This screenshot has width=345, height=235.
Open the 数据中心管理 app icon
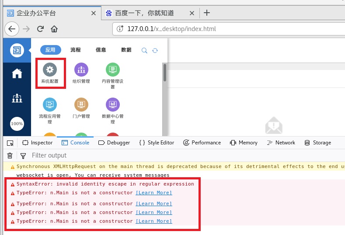[x=113, y=105]
